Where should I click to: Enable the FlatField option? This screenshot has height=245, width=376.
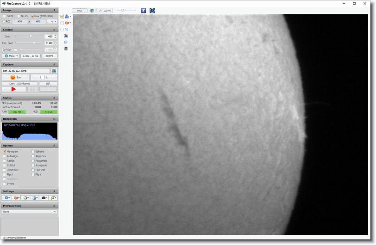point(33,170)
